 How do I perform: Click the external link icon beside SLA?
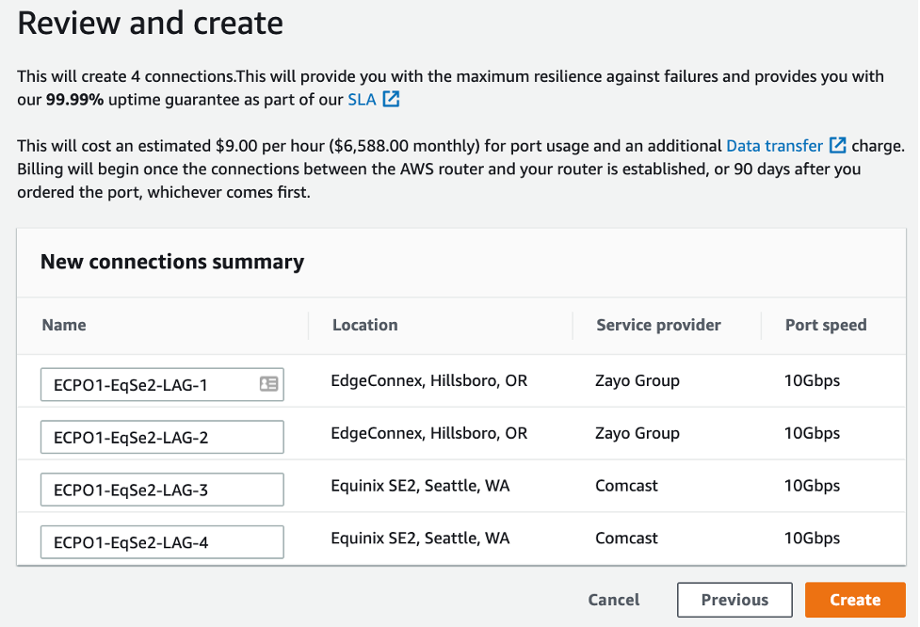pyautogui.click(x=391, y=99)
